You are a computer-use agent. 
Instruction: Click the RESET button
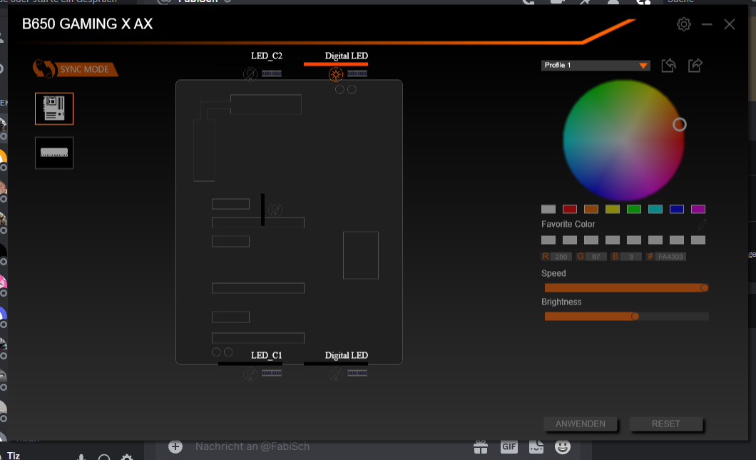pos(666,424)
